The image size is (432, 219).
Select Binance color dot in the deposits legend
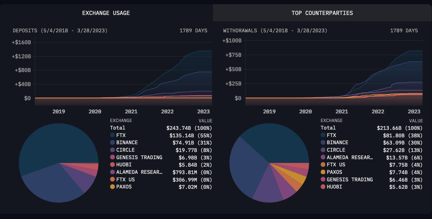112,143
